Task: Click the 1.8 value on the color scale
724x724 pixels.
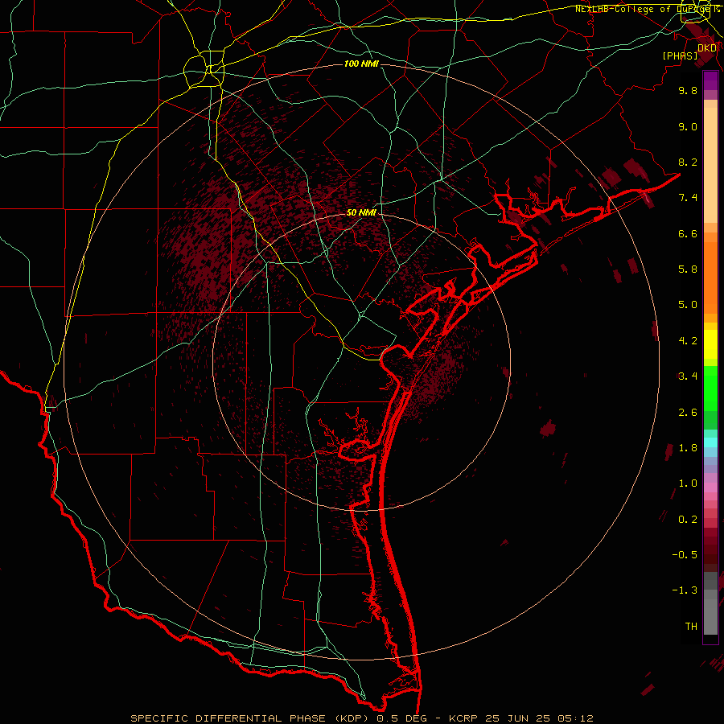Action: click(x=688, y=448)
